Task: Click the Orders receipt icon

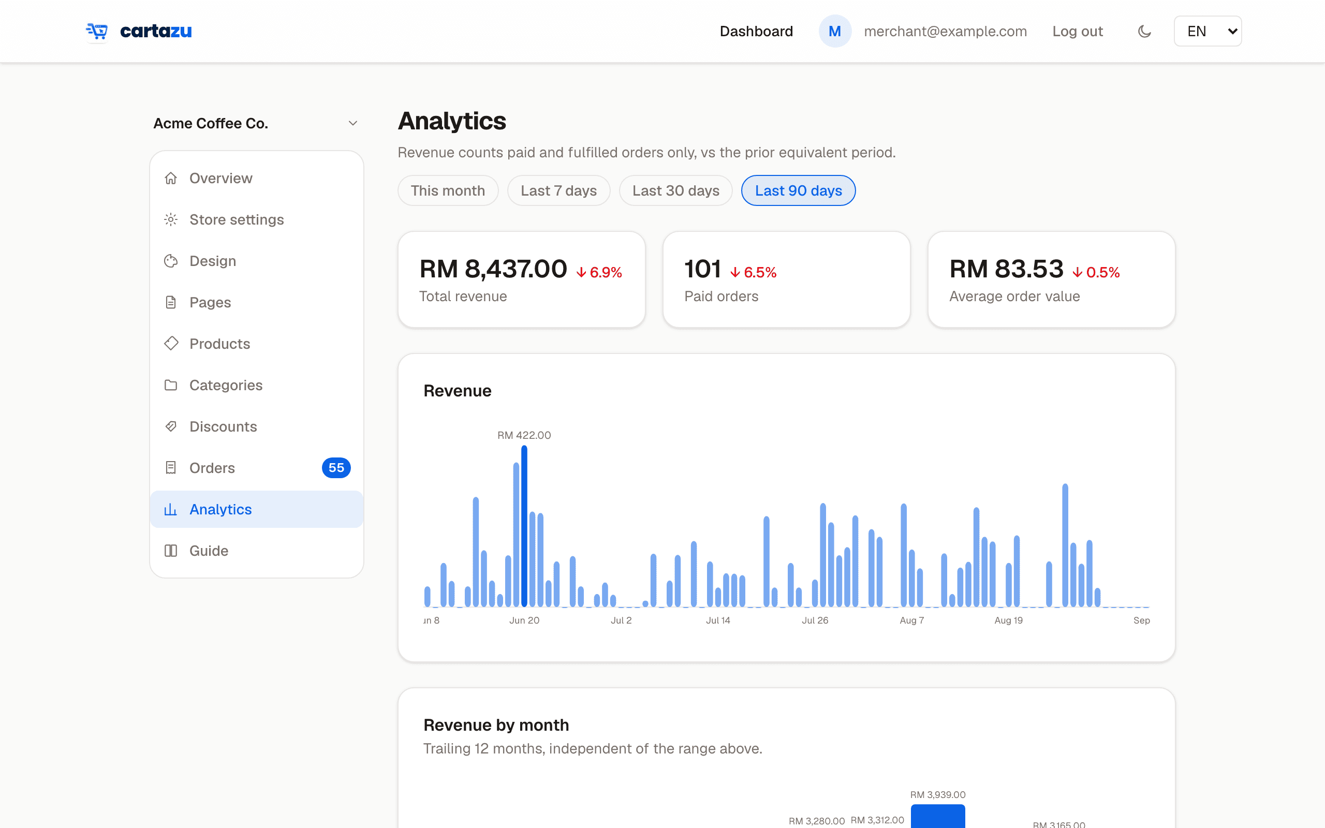Action: click(x=171, y=468)
